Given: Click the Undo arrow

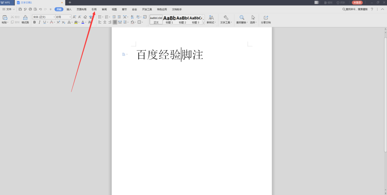Looking at the screenshot, I should click(41, 9).
